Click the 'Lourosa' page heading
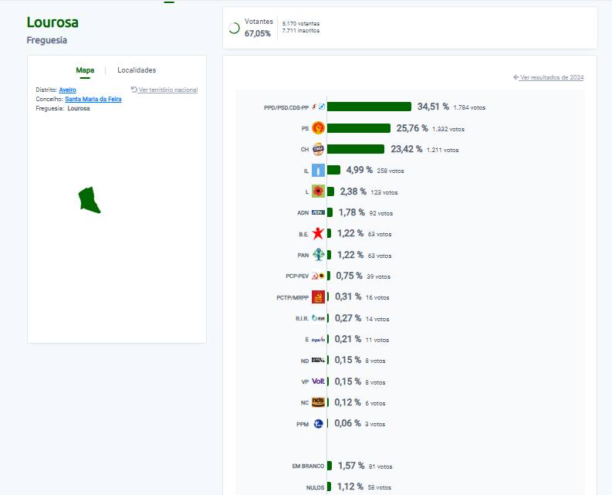612x495 pixels. (x=52, y=22)
